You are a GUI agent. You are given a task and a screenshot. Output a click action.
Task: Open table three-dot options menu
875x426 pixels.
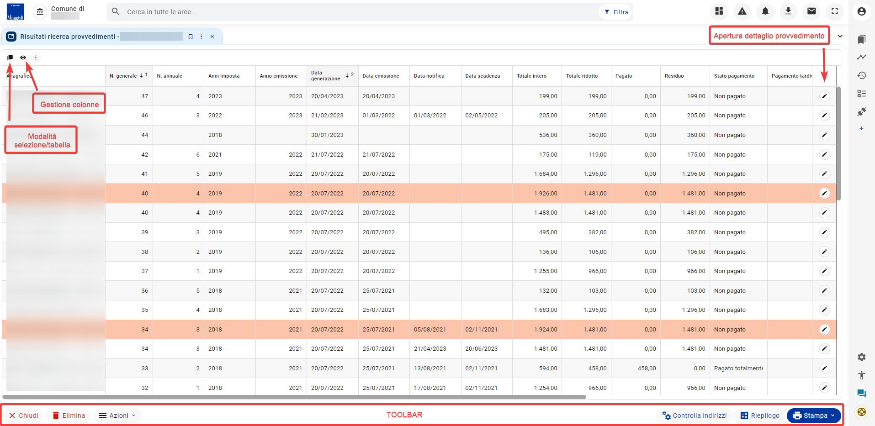pyautogui.click(x=36, y=58)
